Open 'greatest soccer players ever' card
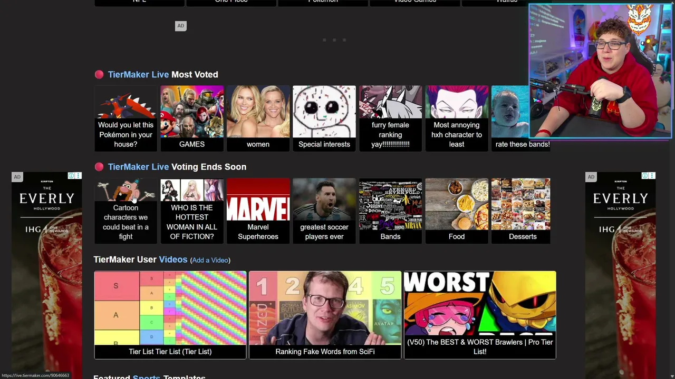The image size is (675, 379). (x=324, y=211)
